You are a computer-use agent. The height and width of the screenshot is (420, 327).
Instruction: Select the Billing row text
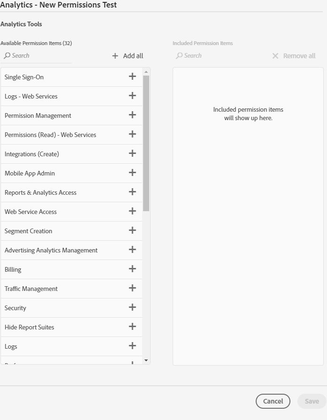[x=13, y=270]
